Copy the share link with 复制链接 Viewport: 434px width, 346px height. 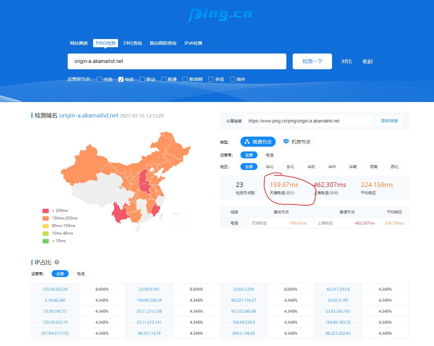(389, 121)
